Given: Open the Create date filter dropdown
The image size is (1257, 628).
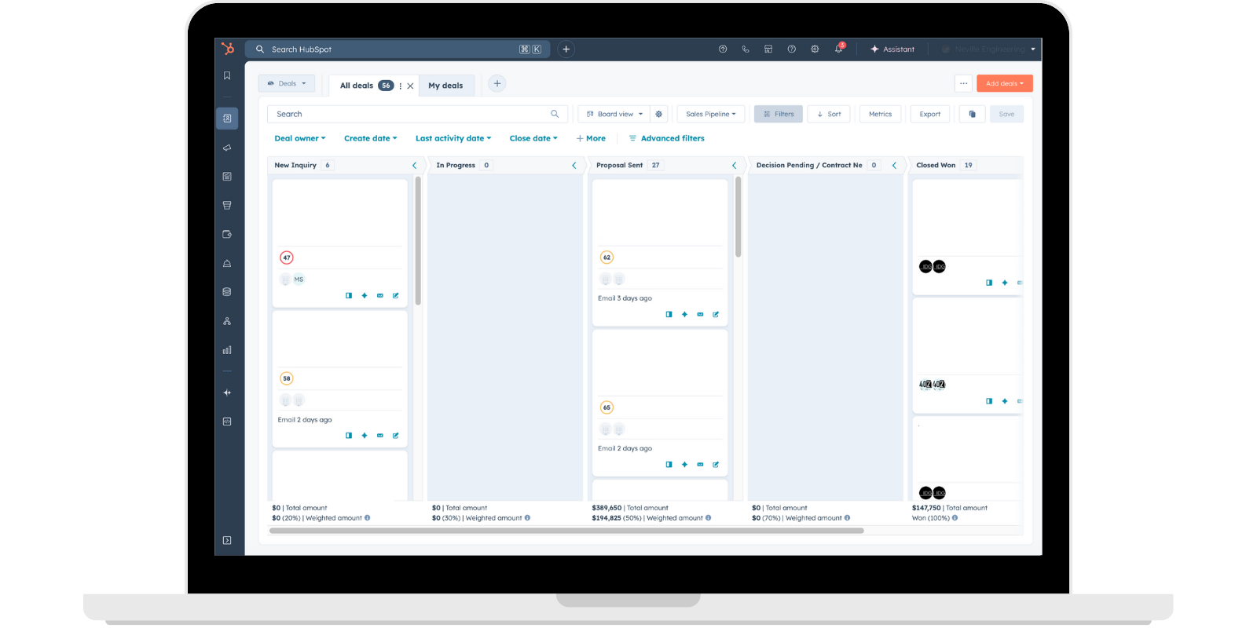Looking at the screenshot, I should tap(370, 138).
